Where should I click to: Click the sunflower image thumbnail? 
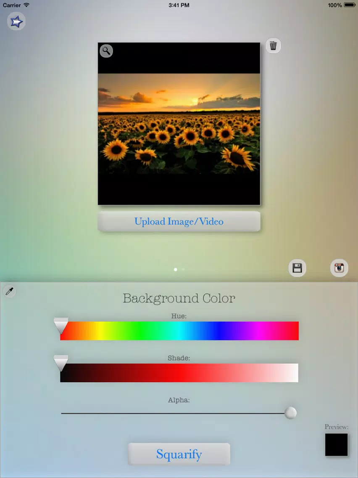179,124
